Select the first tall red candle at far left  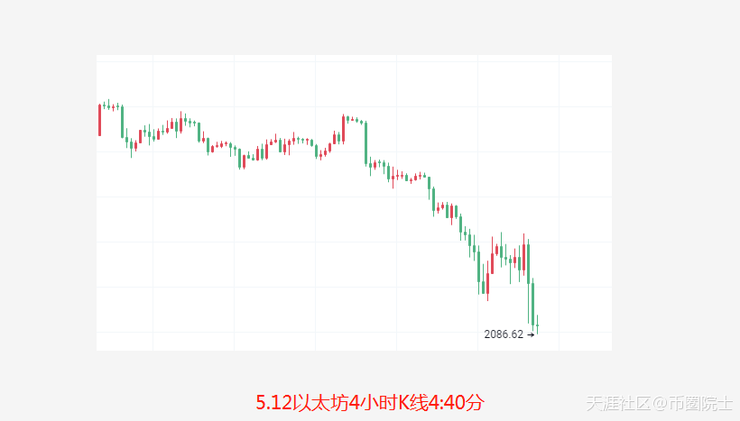point(99,120)
